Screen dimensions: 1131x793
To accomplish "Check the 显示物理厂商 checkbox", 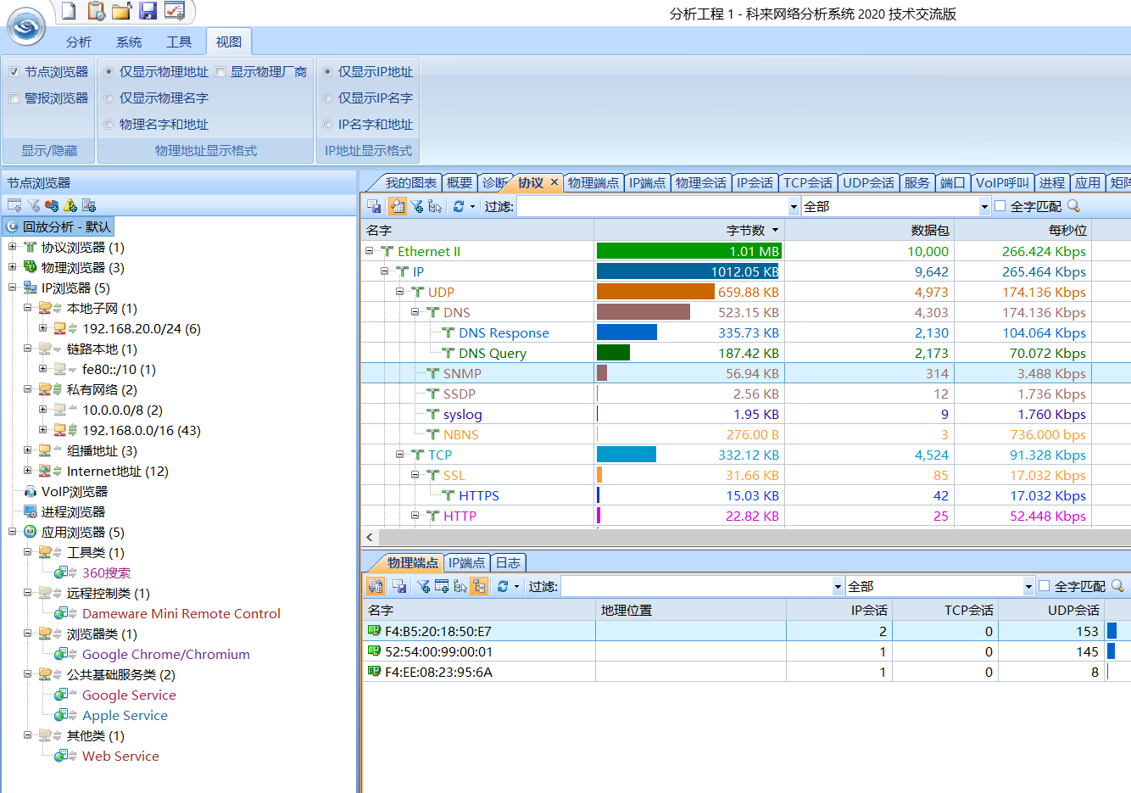I will pos(220,72).
